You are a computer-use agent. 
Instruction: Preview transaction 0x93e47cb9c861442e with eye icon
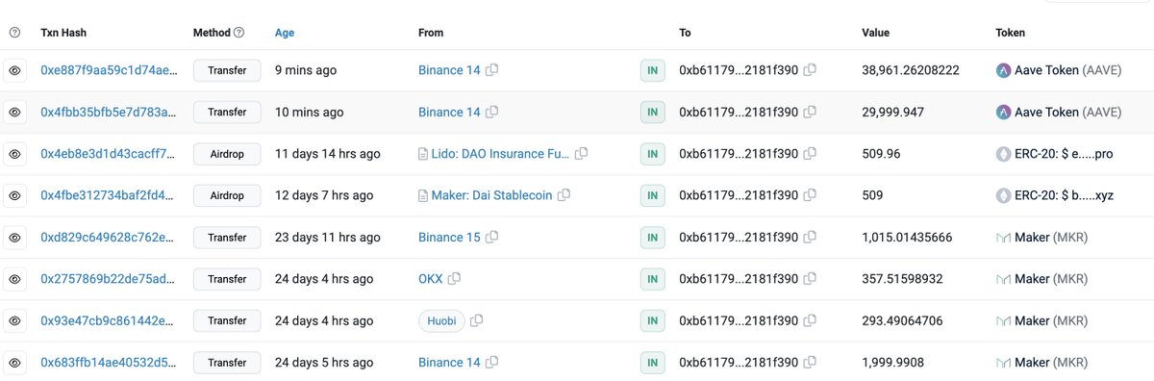(15, 320)
